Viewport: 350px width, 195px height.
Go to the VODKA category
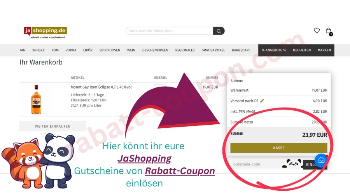[71, 50]
